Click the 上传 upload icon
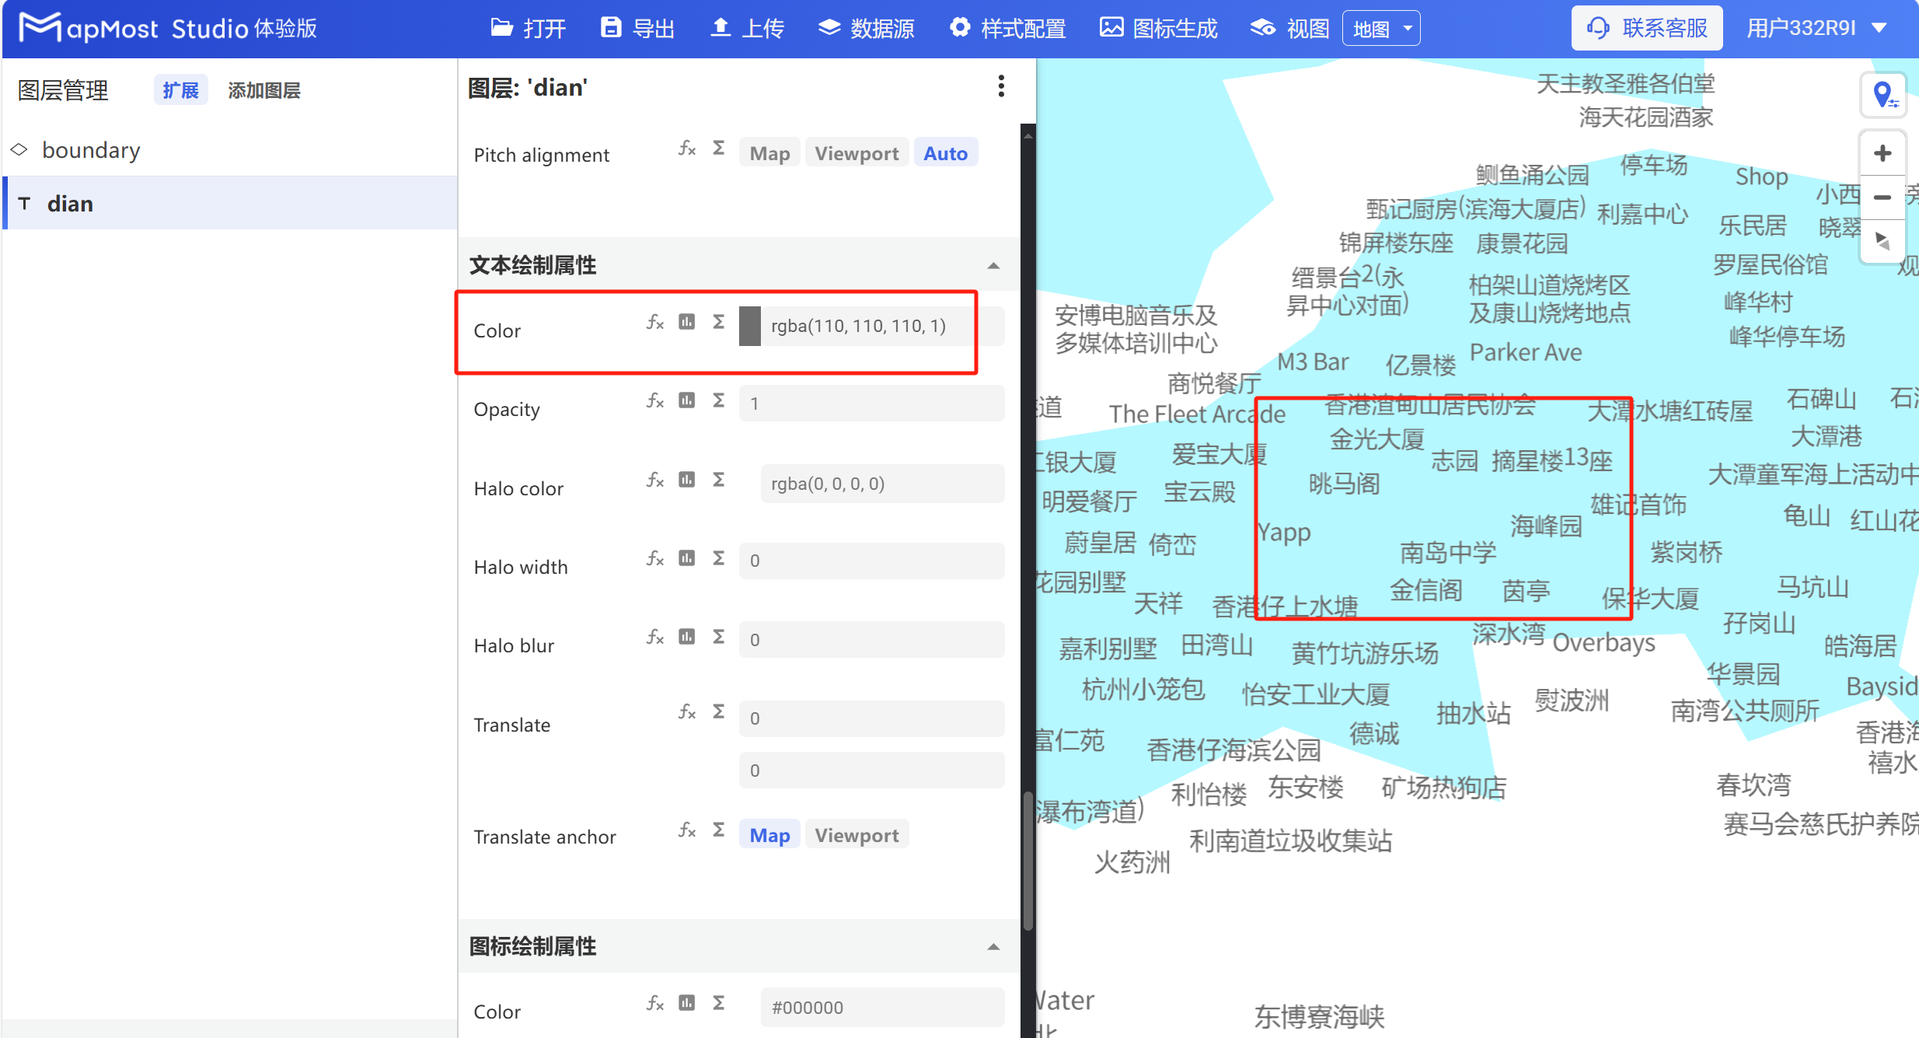The height and width of the screenshot is (1038, 1919). click(720, 28)
